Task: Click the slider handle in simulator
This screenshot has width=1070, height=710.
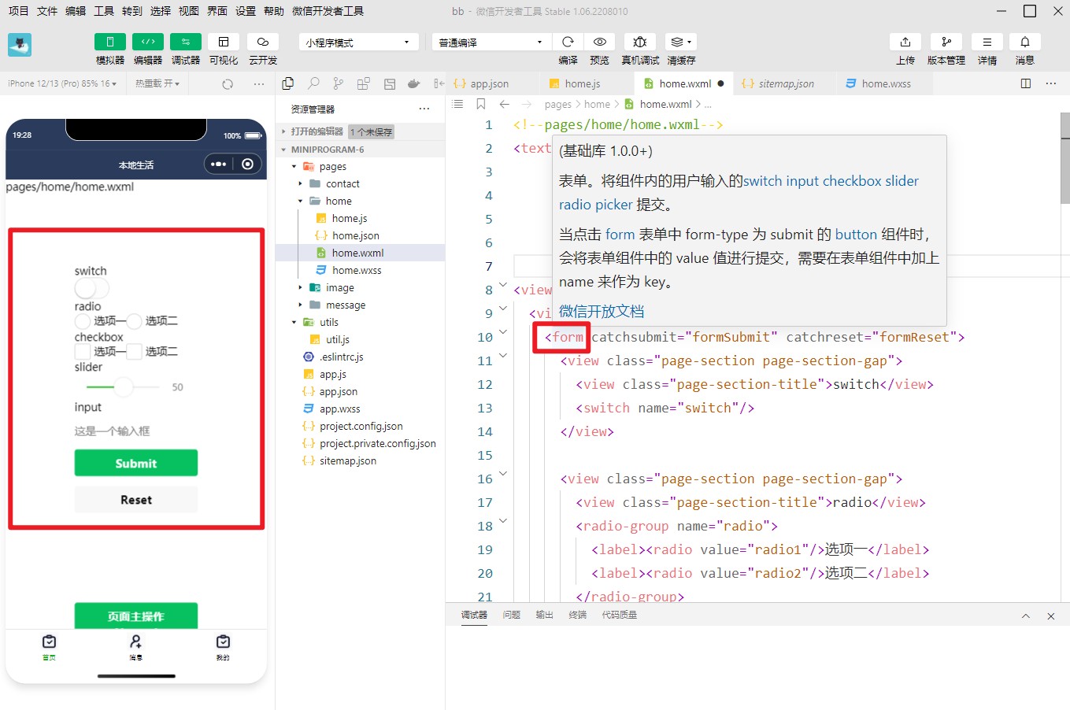Action: click(124, 386)
